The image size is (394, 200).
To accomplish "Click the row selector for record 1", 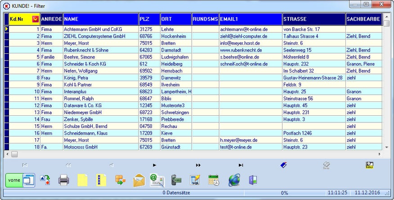I will [7, 29].
